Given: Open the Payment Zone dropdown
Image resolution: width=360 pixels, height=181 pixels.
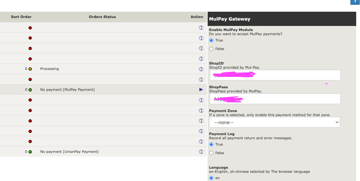Looking at the screenshot, I should point(274,122).
